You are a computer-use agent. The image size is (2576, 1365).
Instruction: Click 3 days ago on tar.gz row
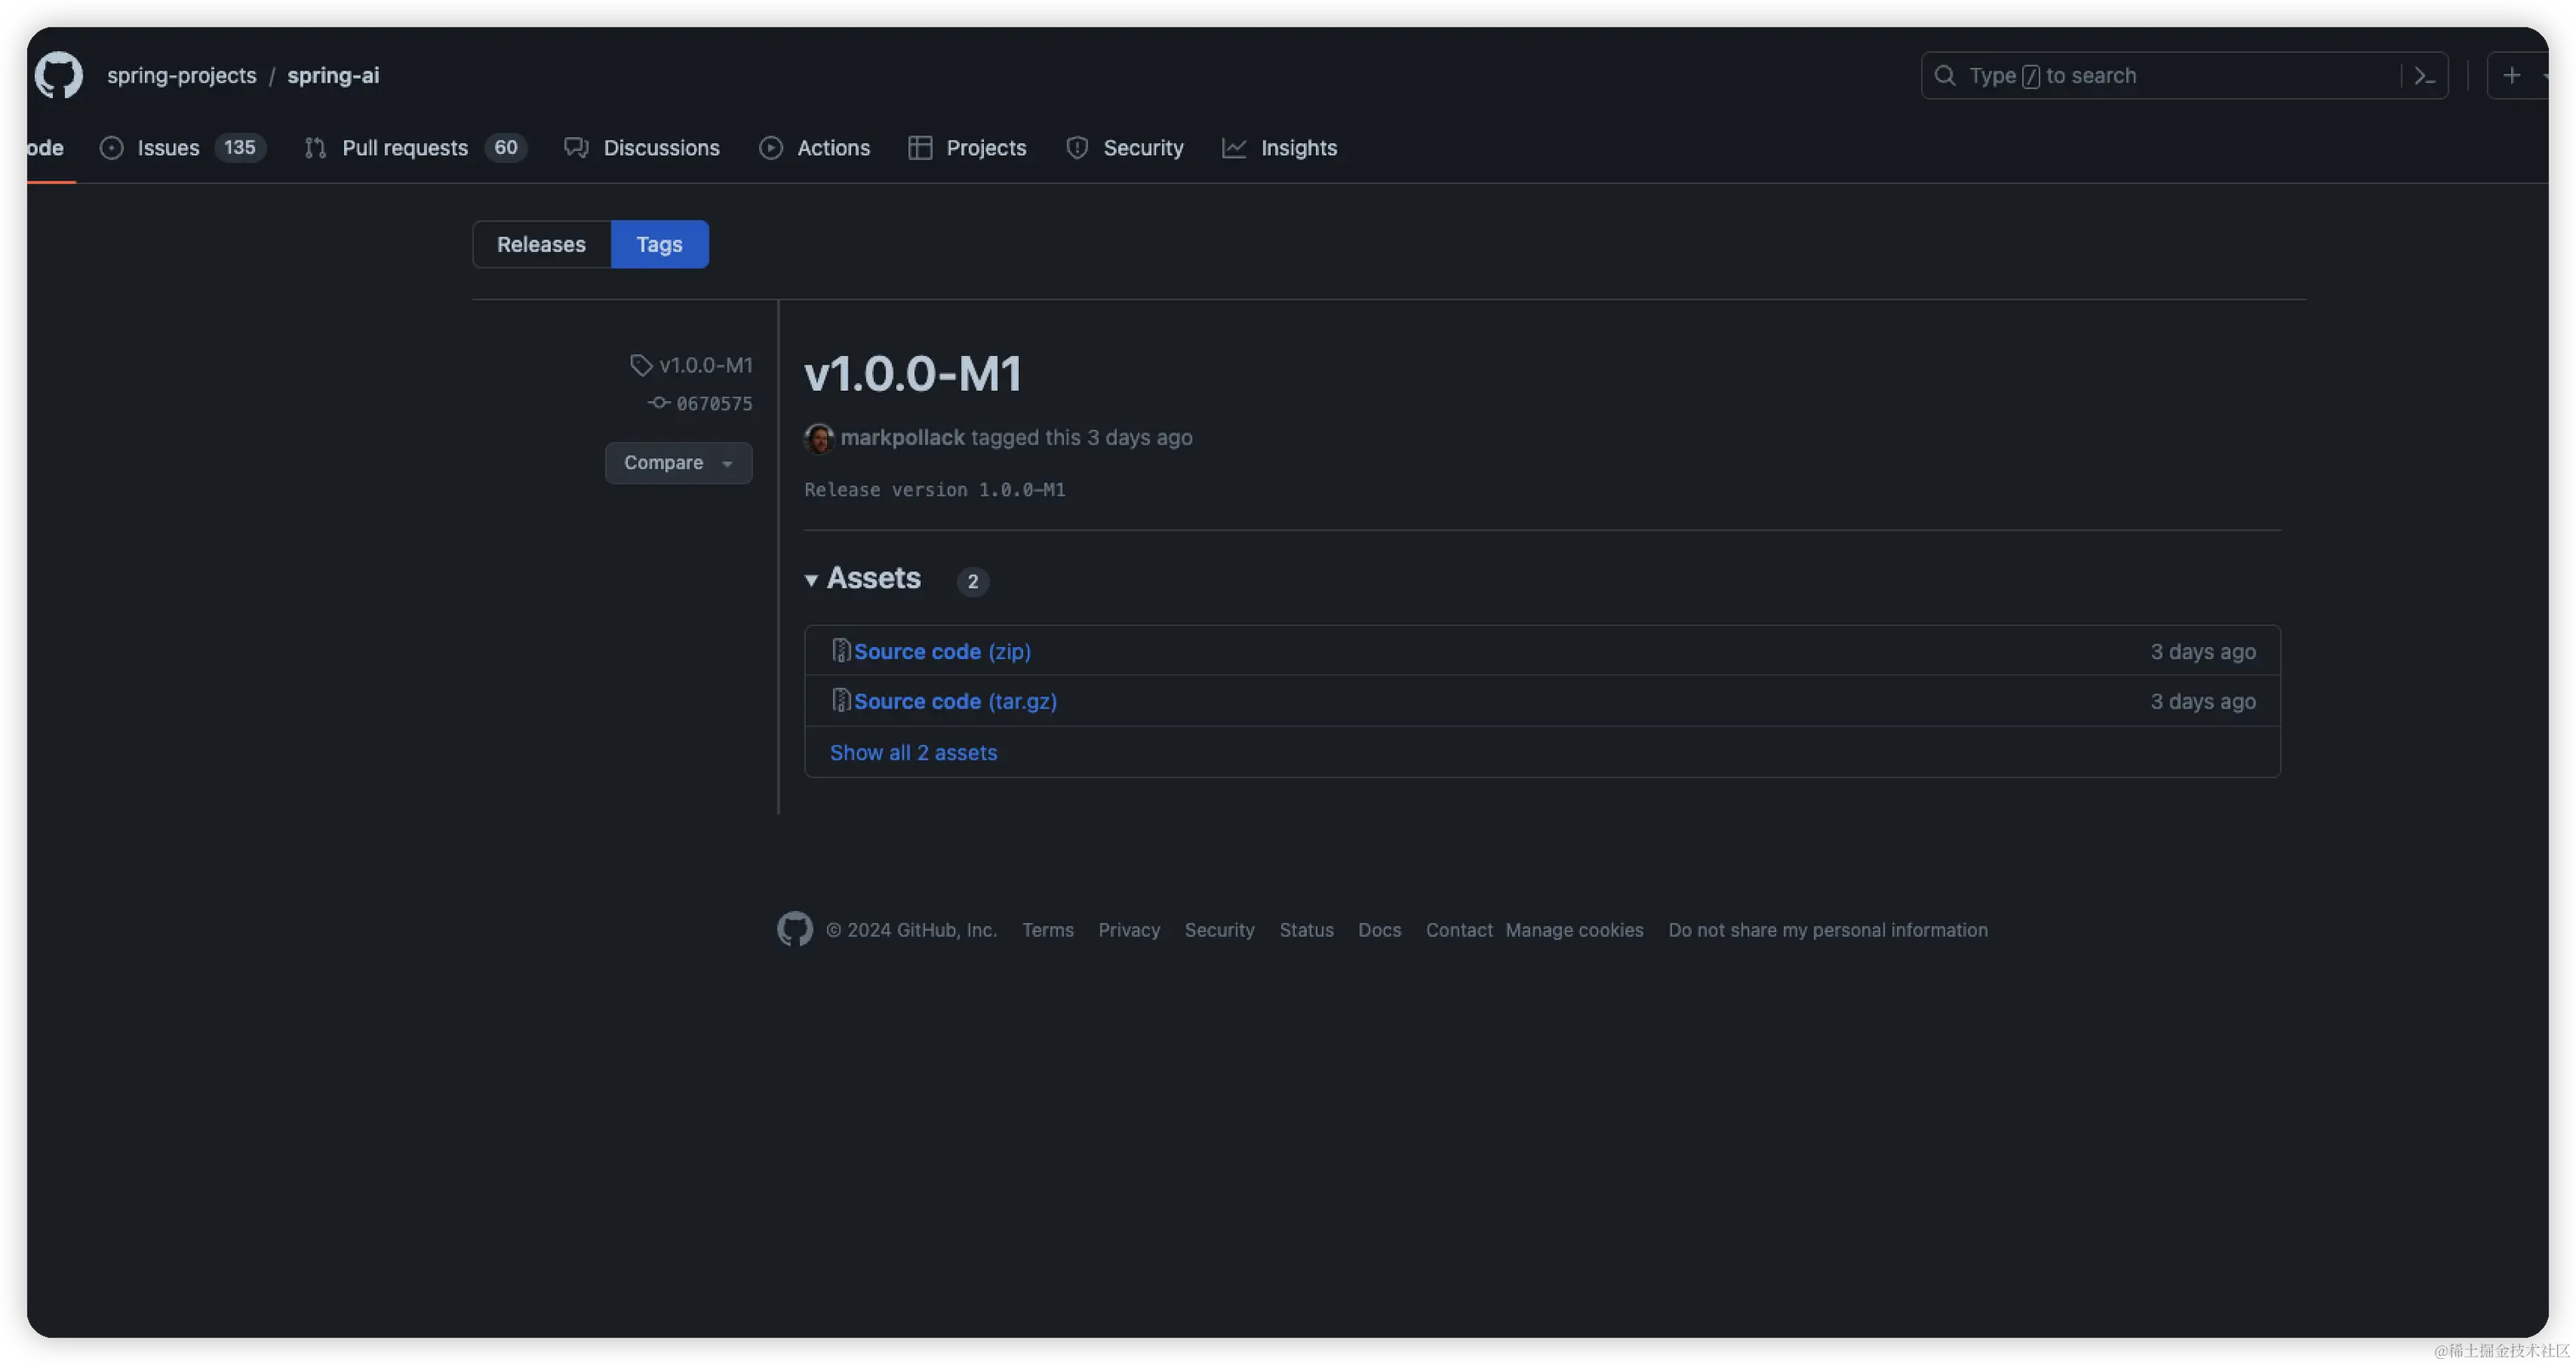pyautogui.click(x=2202, y=702)
